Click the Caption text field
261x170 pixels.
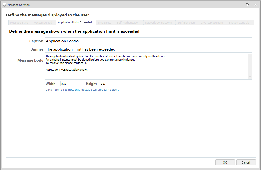coord(148,41)
